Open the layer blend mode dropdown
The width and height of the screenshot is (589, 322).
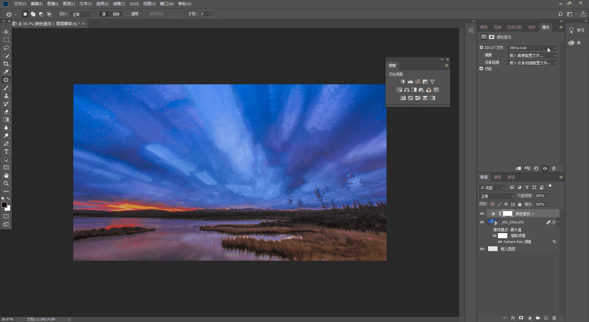tap(497, 196)
